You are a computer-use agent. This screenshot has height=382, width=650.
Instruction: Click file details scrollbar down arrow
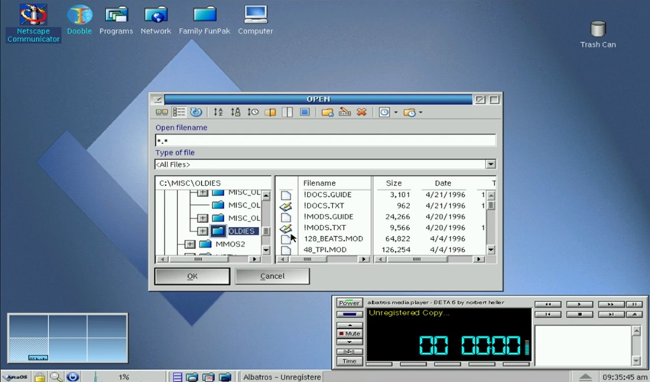491,250
